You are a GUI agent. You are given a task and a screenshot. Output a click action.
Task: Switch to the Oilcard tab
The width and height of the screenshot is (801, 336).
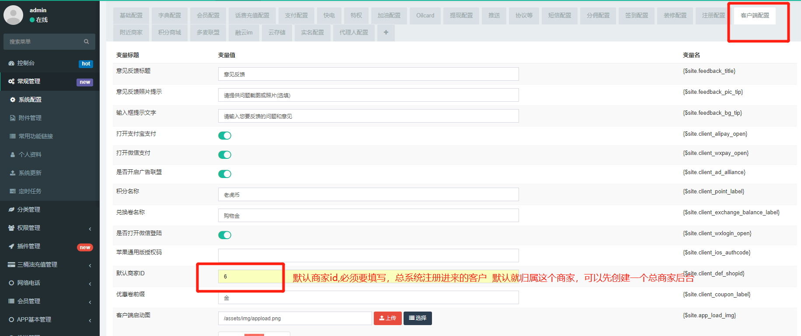coord(425,15)
